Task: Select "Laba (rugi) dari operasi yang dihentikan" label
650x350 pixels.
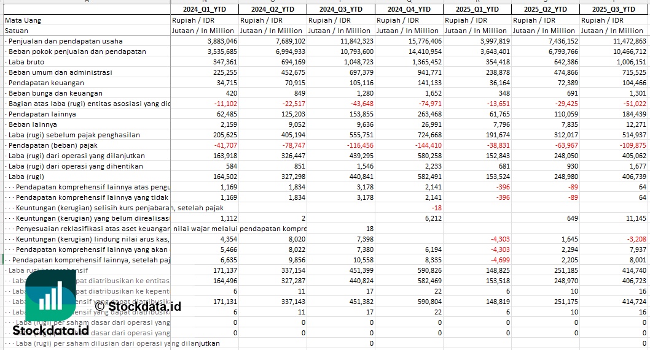Action: (76, 166)
